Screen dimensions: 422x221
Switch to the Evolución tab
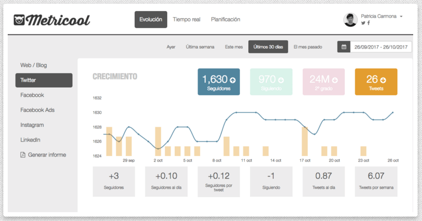click(151, 19)
